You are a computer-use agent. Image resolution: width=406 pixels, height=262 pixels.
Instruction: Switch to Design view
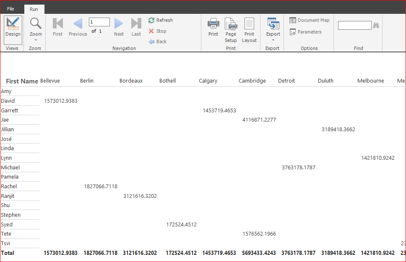click(x=13, y=27)
